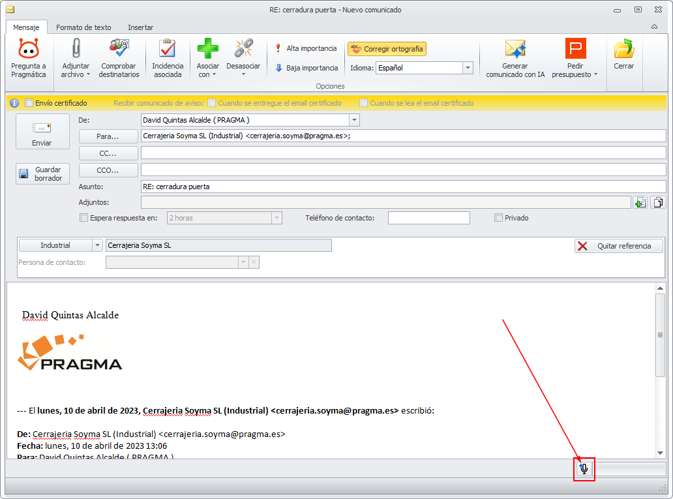Check Cuando se entregue el email certificado
Viewport: 673px width, 499px height.
tap(211, 103)
